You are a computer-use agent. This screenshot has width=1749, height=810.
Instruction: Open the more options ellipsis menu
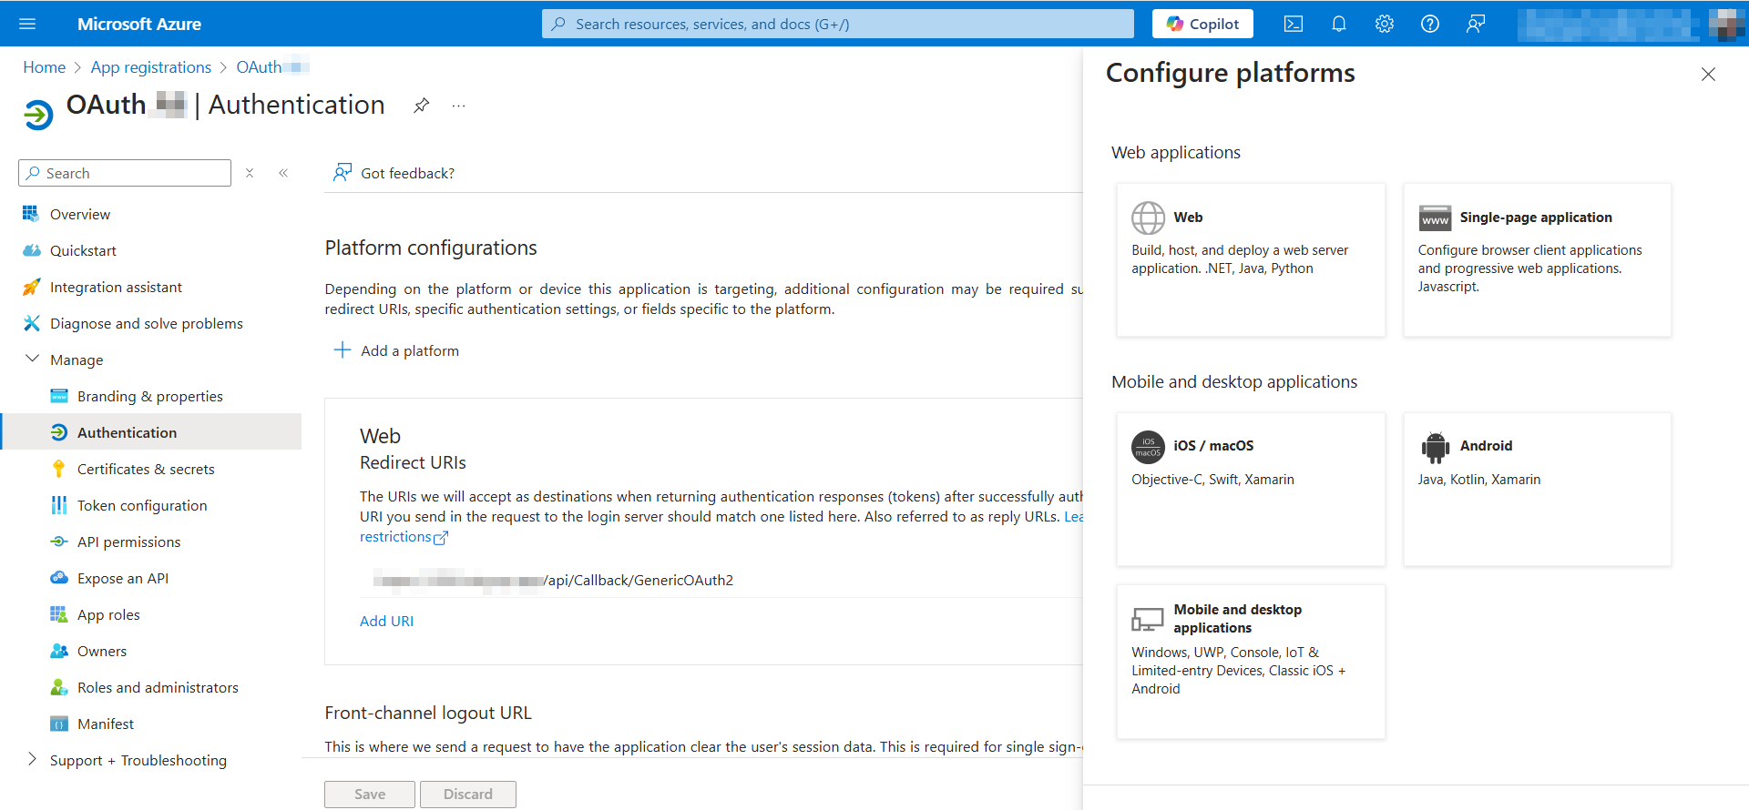(458, 106)
